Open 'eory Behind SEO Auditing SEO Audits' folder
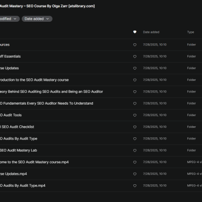The height and width of the screenshot is (202, 202). tap(52, 92)
